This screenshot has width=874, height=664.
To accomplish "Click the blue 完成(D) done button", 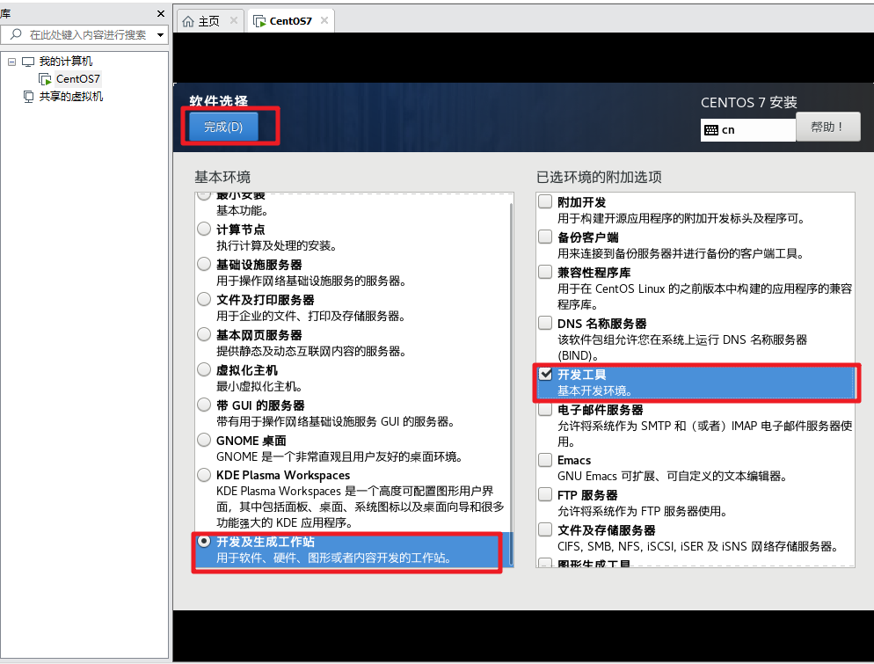I will [x=223, y=127].
